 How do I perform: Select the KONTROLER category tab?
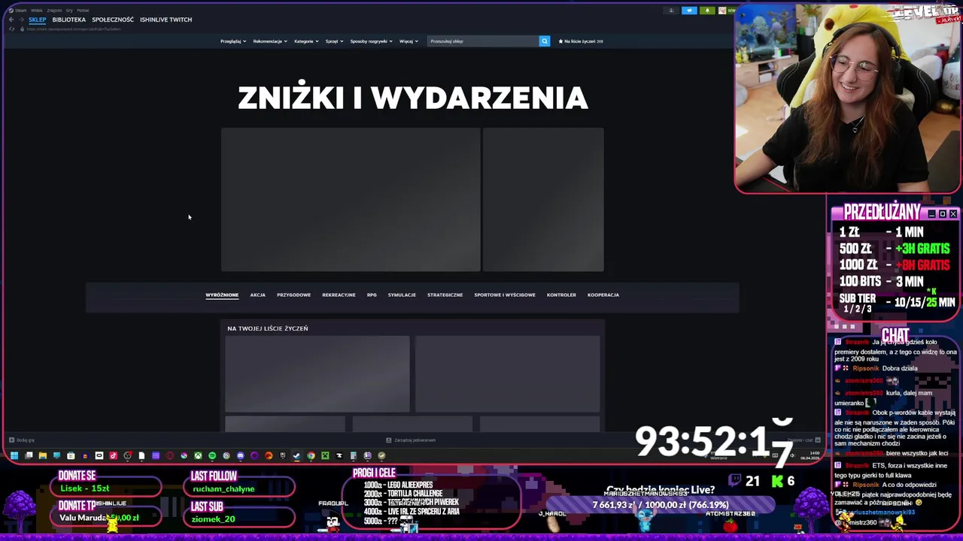click(x=561, y=295)
